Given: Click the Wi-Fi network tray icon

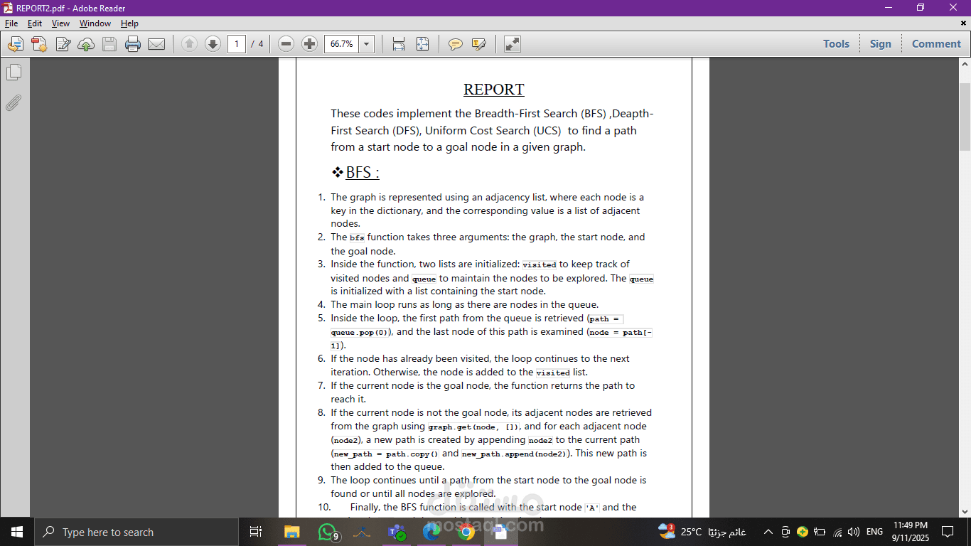Looking at the screenshot, I should coord(837,532).
